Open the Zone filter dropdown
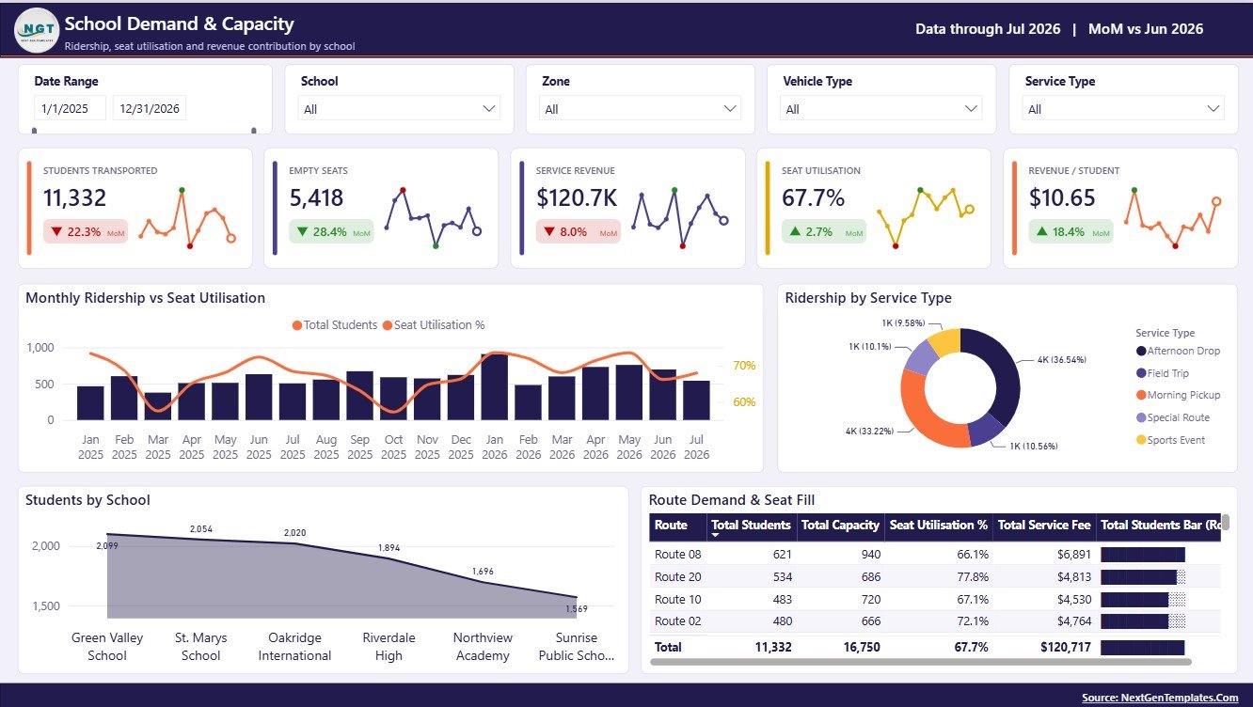 641,109
